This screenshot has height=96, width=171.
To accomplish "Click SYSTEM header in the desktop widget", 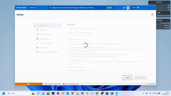I will 159,2.
